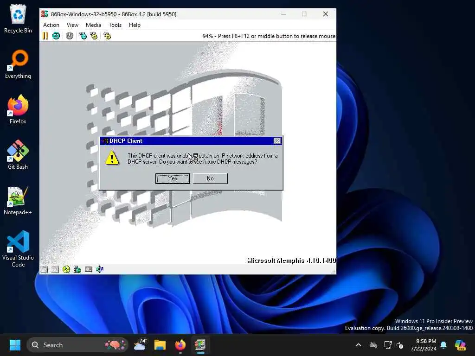This screenshot has height=356, width=475.
Task: Click the sound speaker status bar icon
Action: pyautogui.click(x=100, y=269)
